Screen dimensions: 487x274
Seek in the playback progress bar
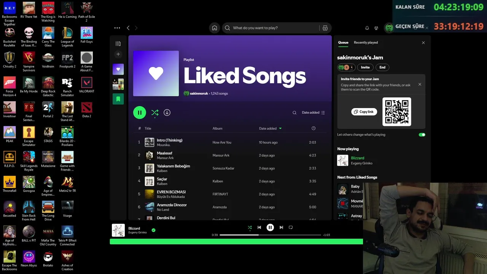pos(271,235)
